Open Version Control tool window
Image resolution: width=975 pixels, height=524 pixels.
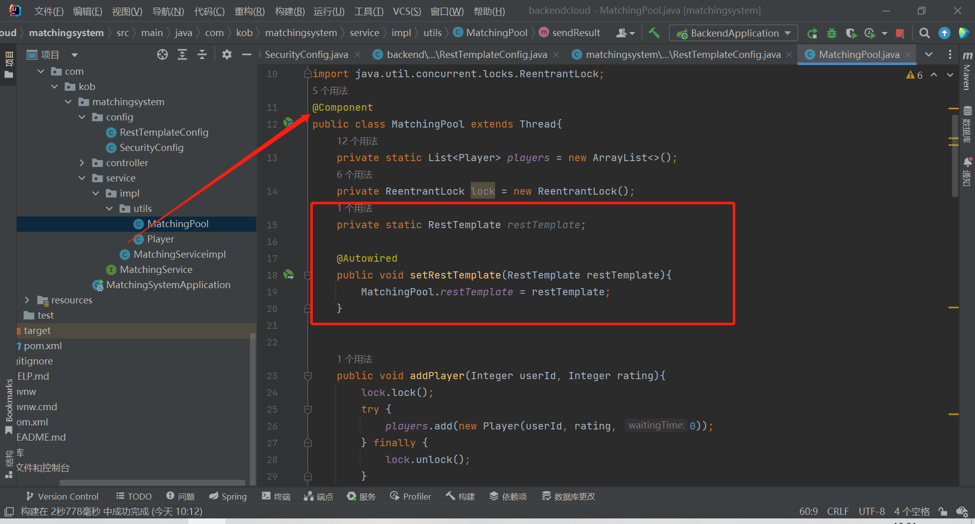[x=62, y=496]
